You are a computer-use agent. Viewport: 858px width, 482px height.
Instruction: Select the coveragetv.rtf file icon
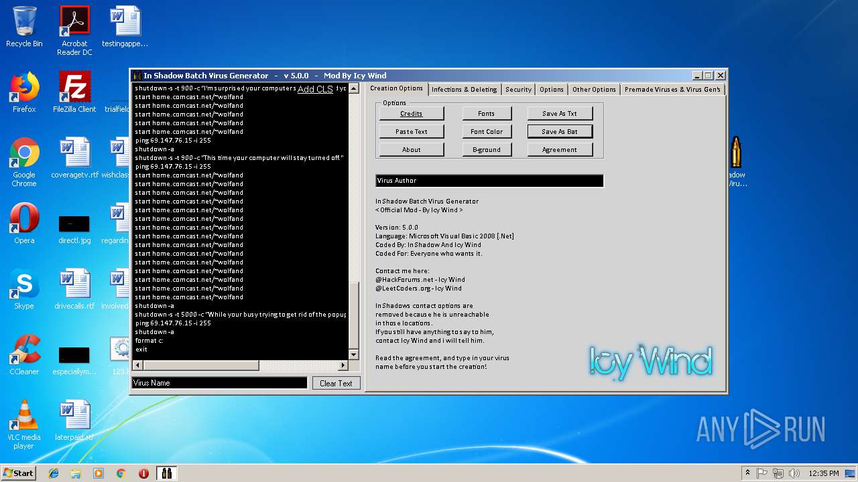[x=74, y=158]
